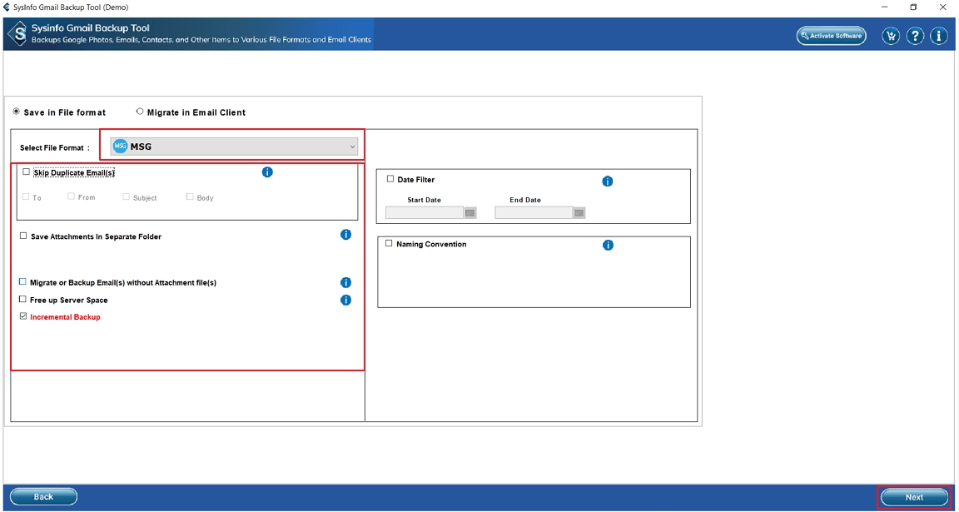
Task: Enable Save Attachments In Separate Folder
Action: [23, 236]
